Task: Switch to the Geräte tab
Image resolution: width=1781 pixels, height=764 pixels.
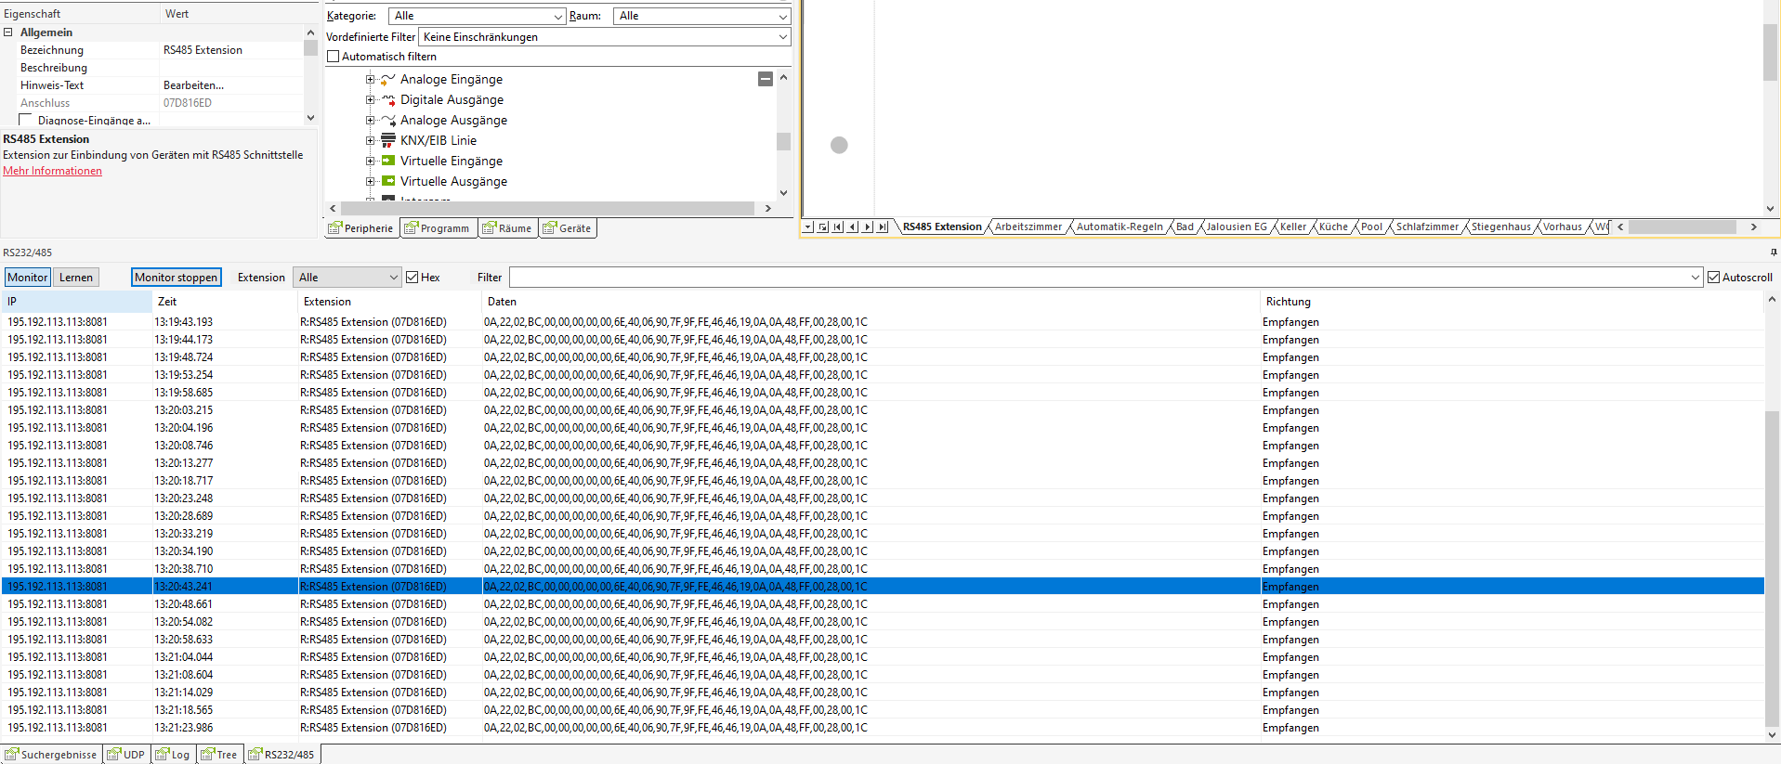Action: click(568, 228)
